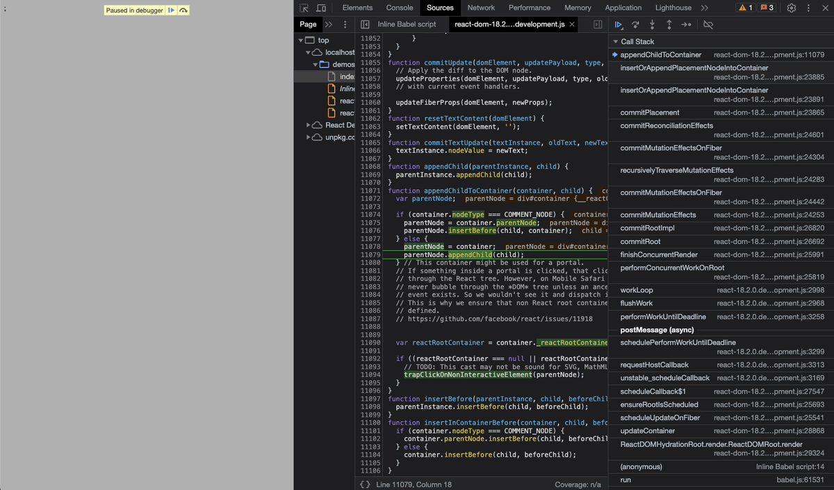Step into next function call
The width and height of the screenshot is (834, 490).
pyautogui.click(x=652, y=24)
